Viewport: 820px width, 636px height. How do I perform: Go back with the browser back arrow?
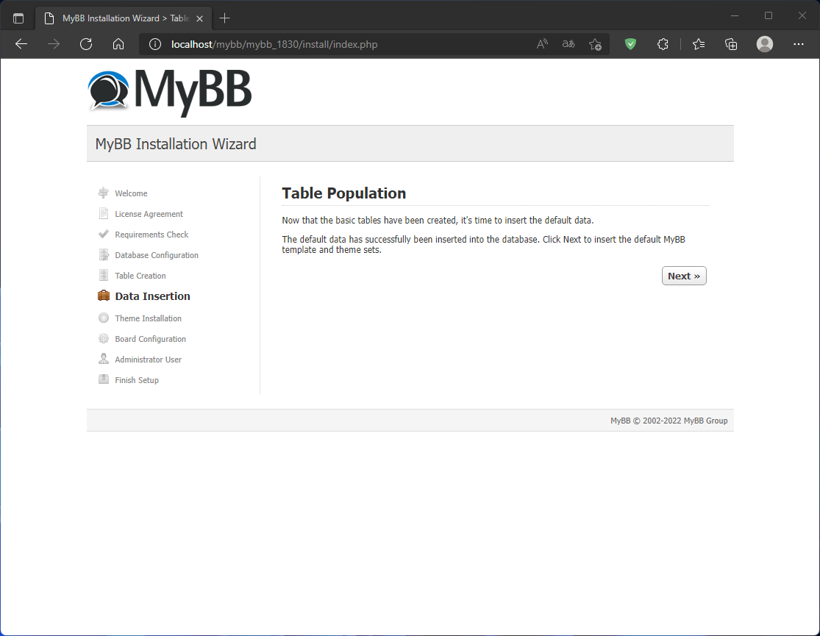point(21,44)
